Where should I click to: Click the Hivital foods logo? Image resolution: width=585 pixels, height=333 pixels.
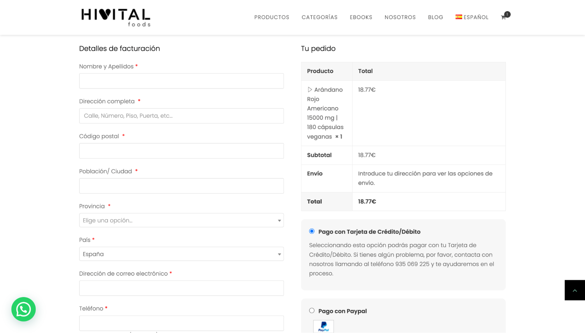pos(116,18)
